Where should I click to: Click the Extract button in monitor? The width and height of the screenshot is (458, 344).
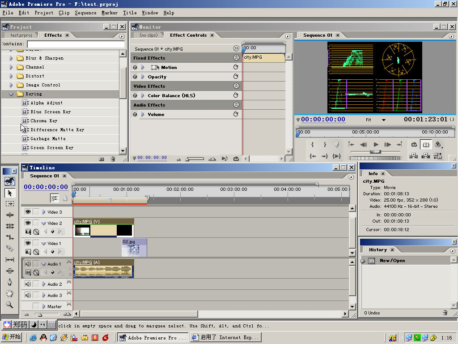coord(426,155)
